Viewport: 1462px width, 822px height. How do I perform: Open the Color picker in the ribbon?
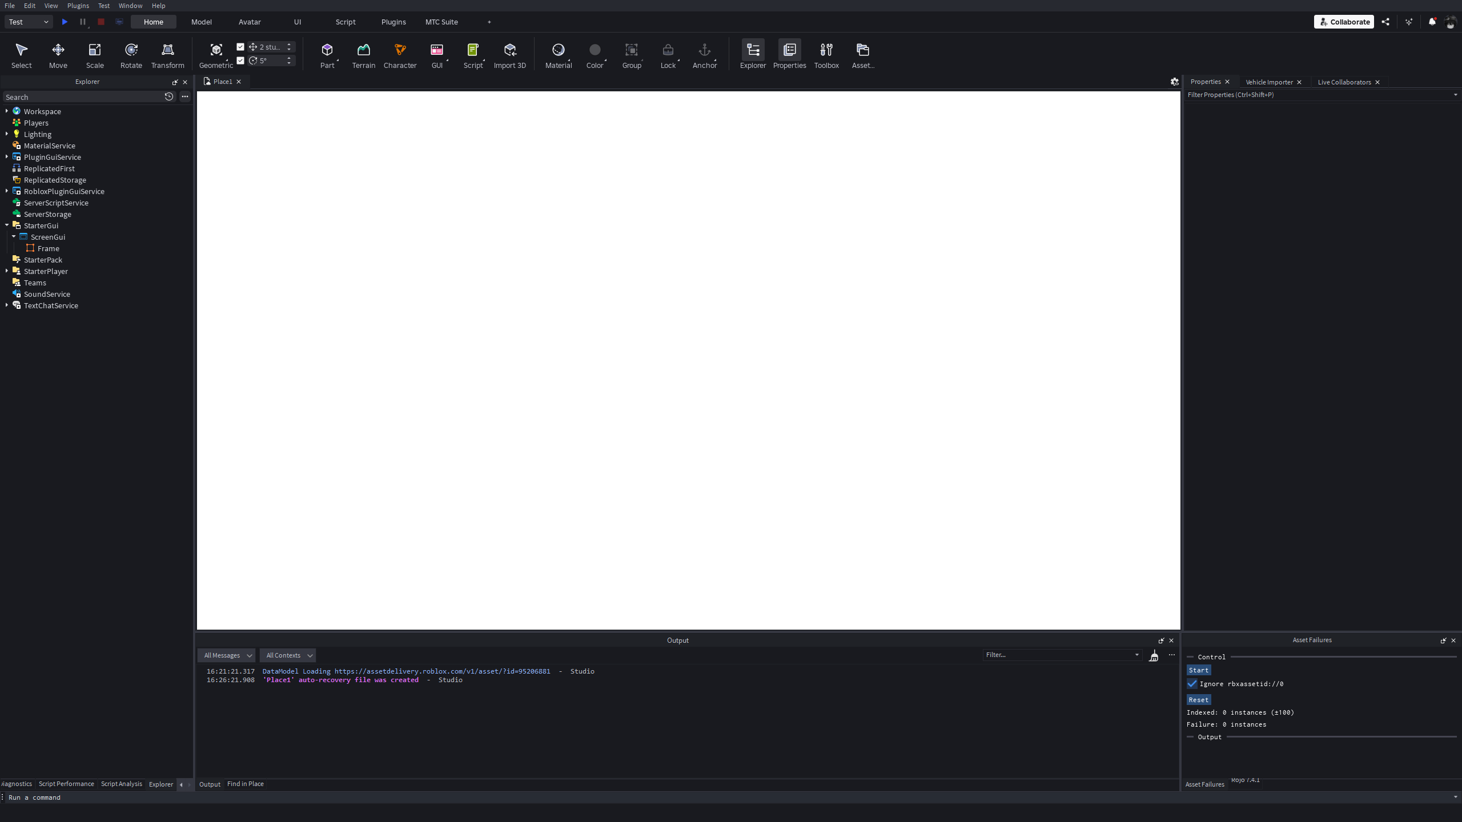pyautogui.click(x=595, y=54)
